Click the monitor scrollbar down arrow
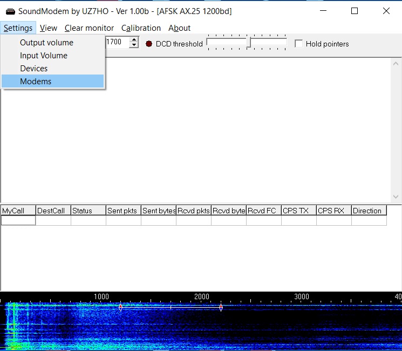402x351 pixels. tap(397, 197)
